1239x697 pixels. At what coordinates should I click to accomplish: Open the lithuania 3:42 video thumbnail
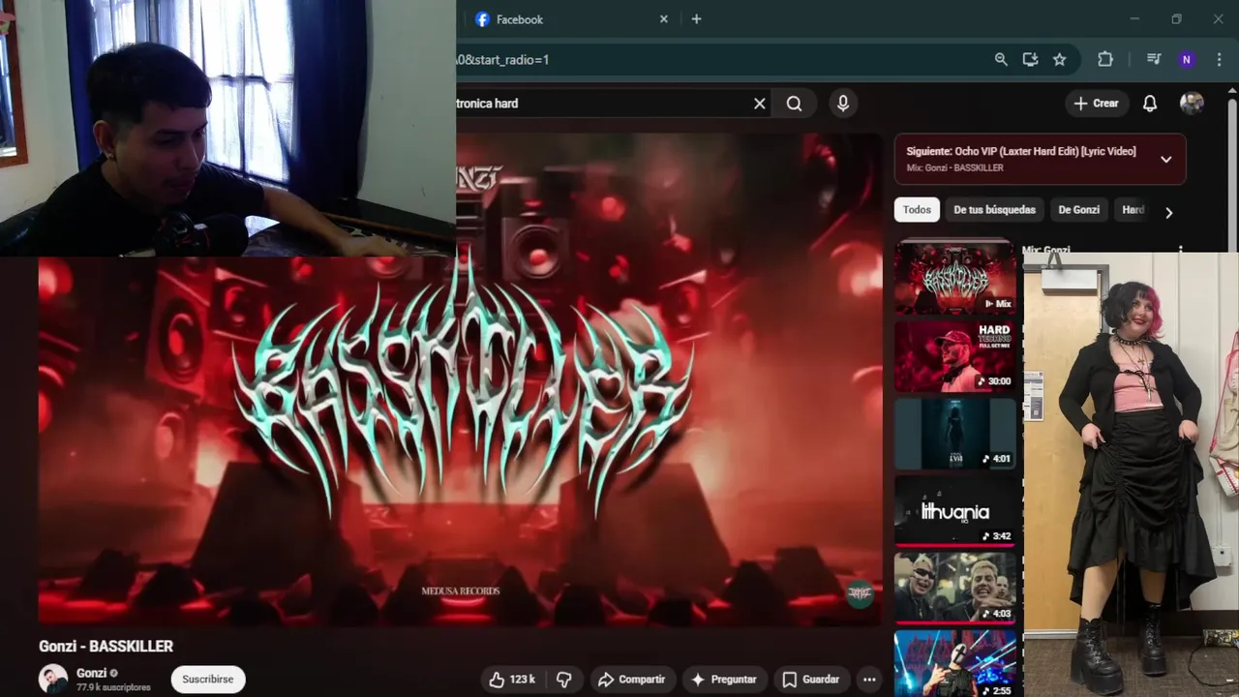click(x=955, y=511)
